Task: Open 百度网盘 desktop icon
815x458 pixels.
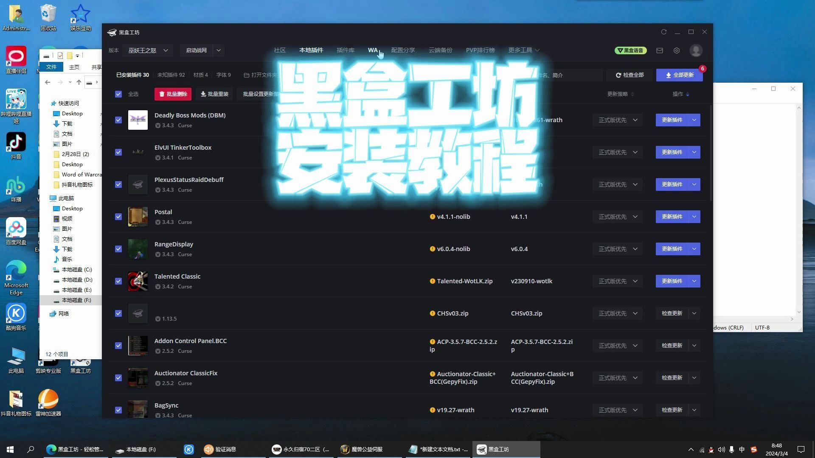Action: point(16,232)
